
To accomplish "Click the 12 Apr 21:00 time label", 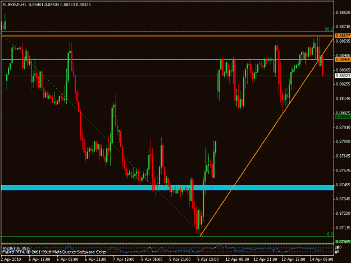I will tap(265, 260).
